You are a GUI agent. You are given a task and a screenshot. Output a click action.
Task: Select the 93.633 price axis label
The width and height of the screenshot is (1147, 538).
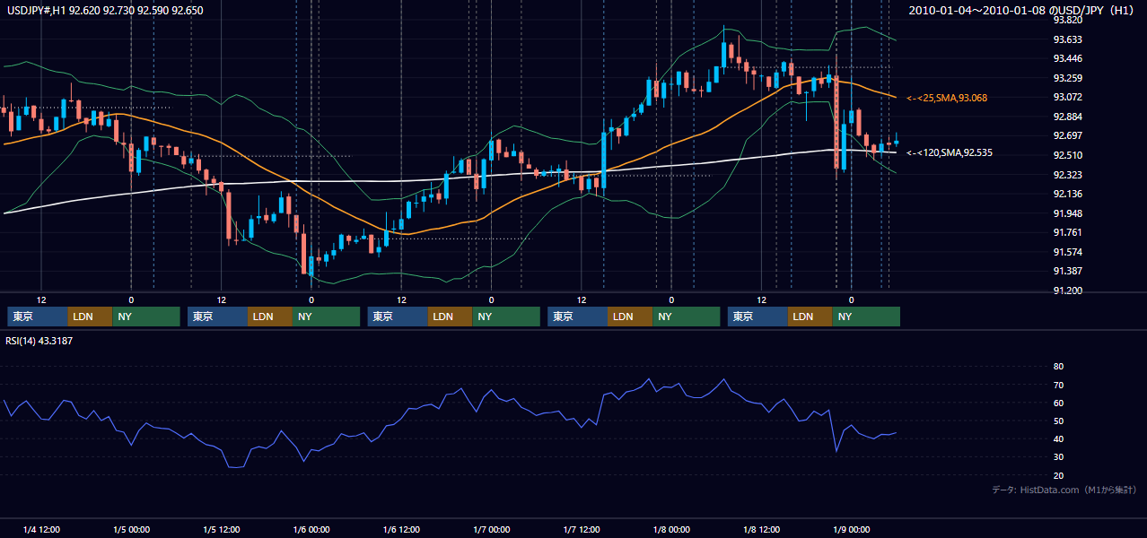[1067, 39]
